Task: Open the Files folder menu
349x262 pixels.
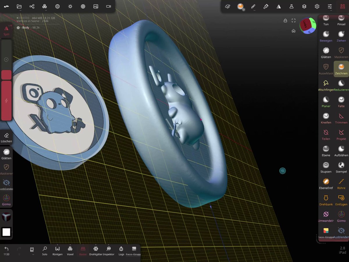Action: [19, 6]
